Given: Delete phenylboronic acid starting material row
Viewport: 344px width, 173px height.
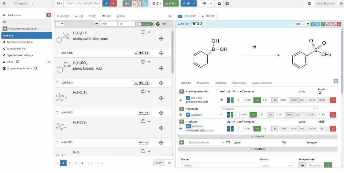Looking at the screenshot, I should point(333,100).
